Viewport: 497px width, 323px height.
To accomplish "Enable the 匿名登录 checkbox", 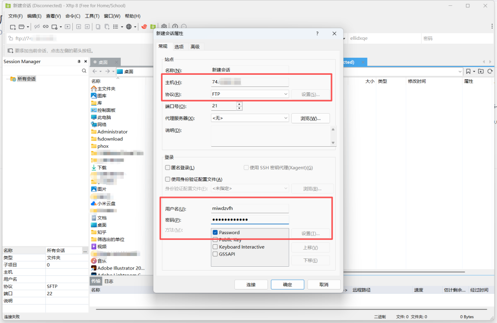I will pyautogui.click(x=167, y=168).
